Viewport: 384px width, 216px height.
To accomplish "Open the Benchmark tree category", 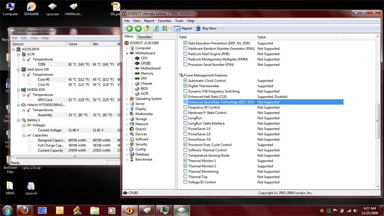I will (x=144, y=159).
